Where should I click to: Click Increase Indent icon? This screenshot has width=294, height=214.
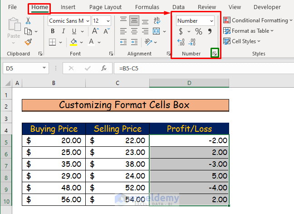click(134, 42)
